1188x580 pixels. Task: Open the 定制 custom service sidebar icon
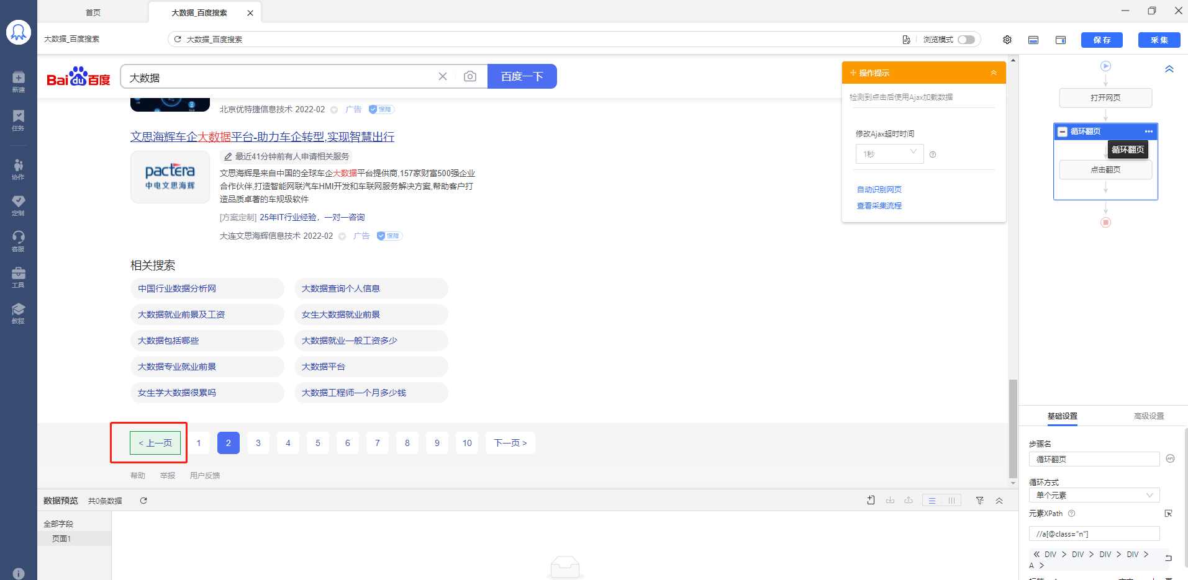(x=19, y=205)
